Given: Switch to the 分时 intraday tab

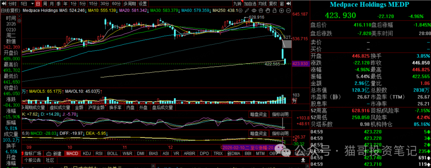Looking at the screenshot, I should click(x=12, y=4).
